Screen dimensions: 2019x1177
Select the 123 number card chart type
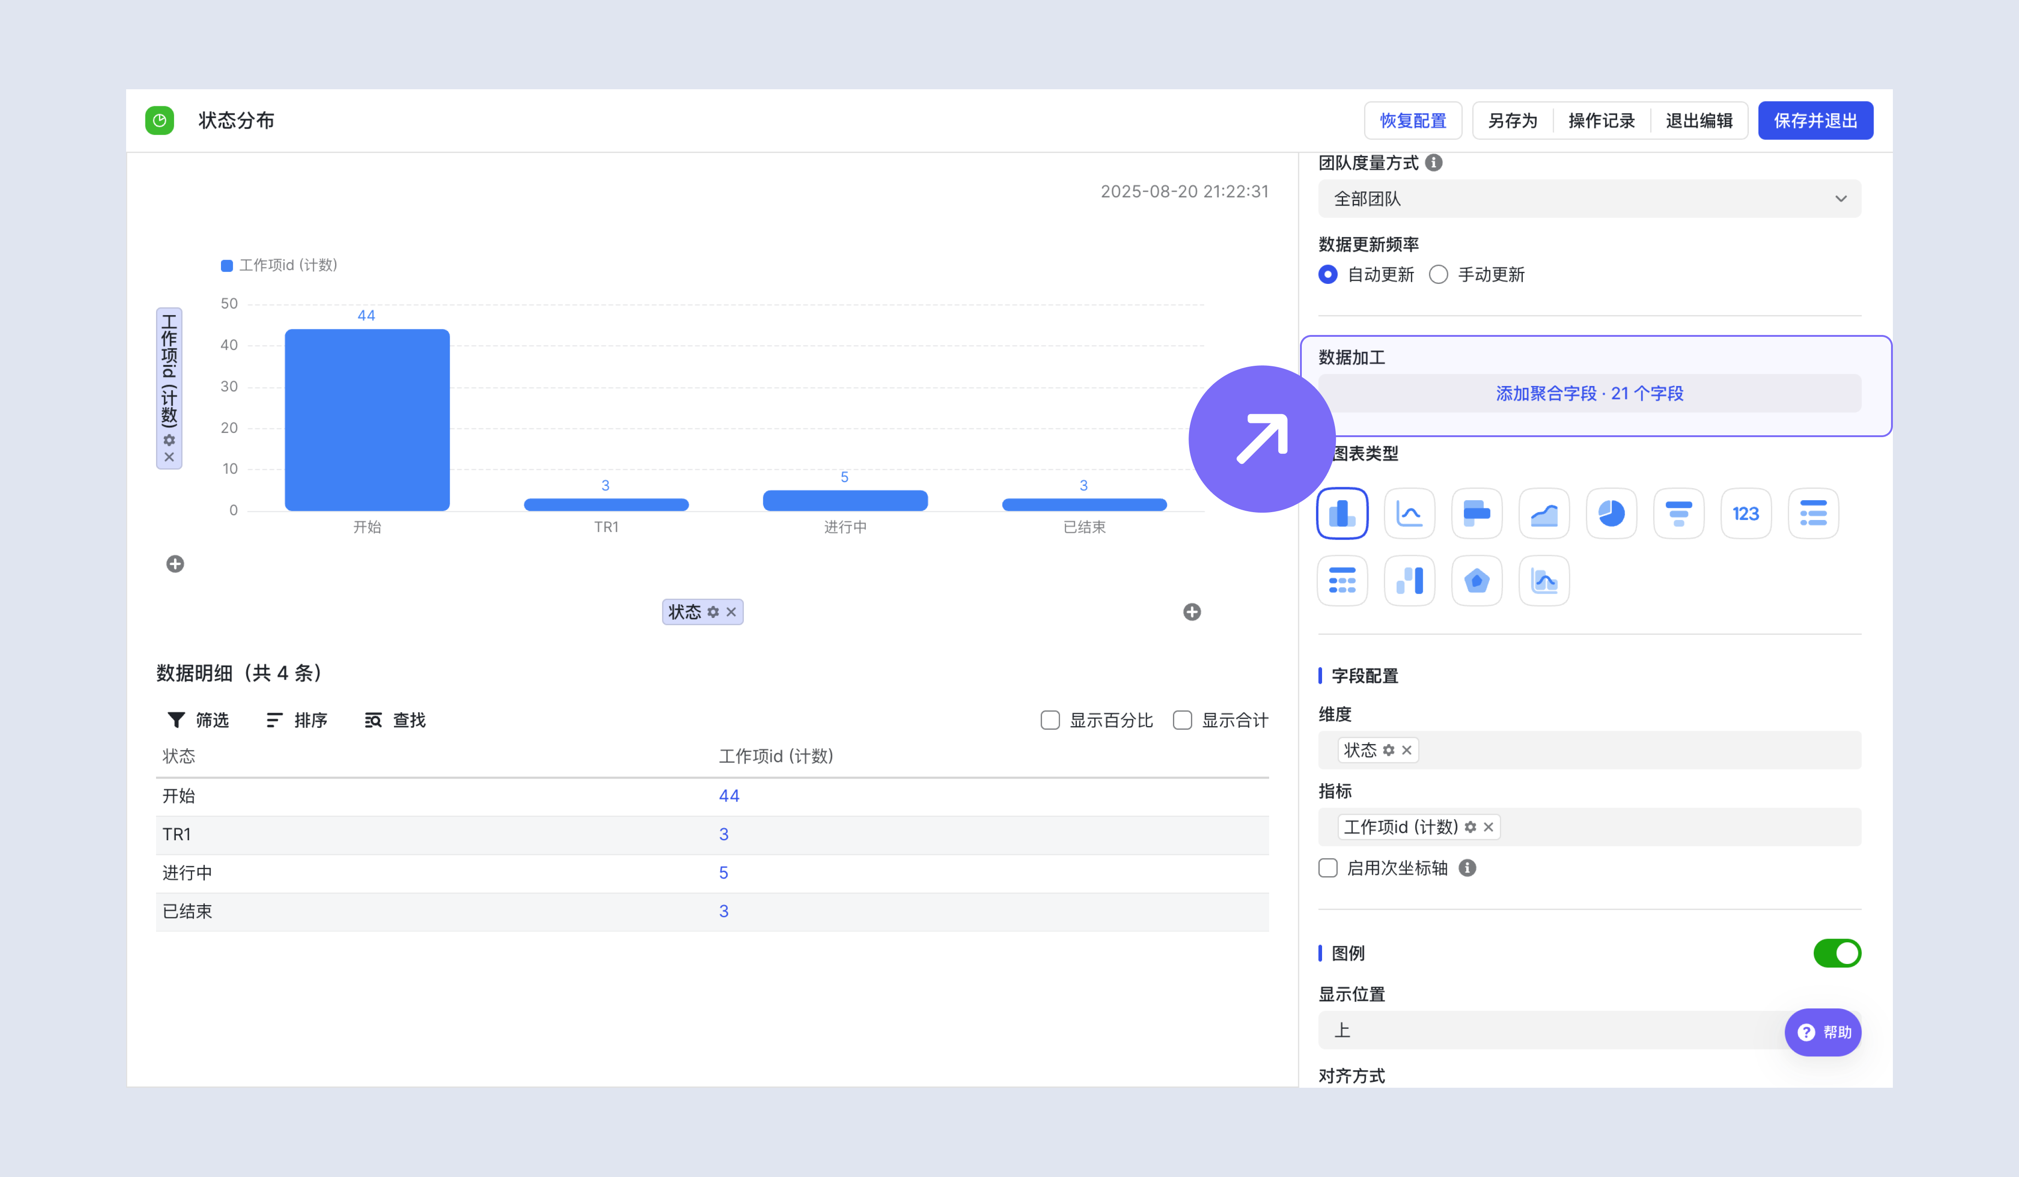click(x=1746, y=513)
